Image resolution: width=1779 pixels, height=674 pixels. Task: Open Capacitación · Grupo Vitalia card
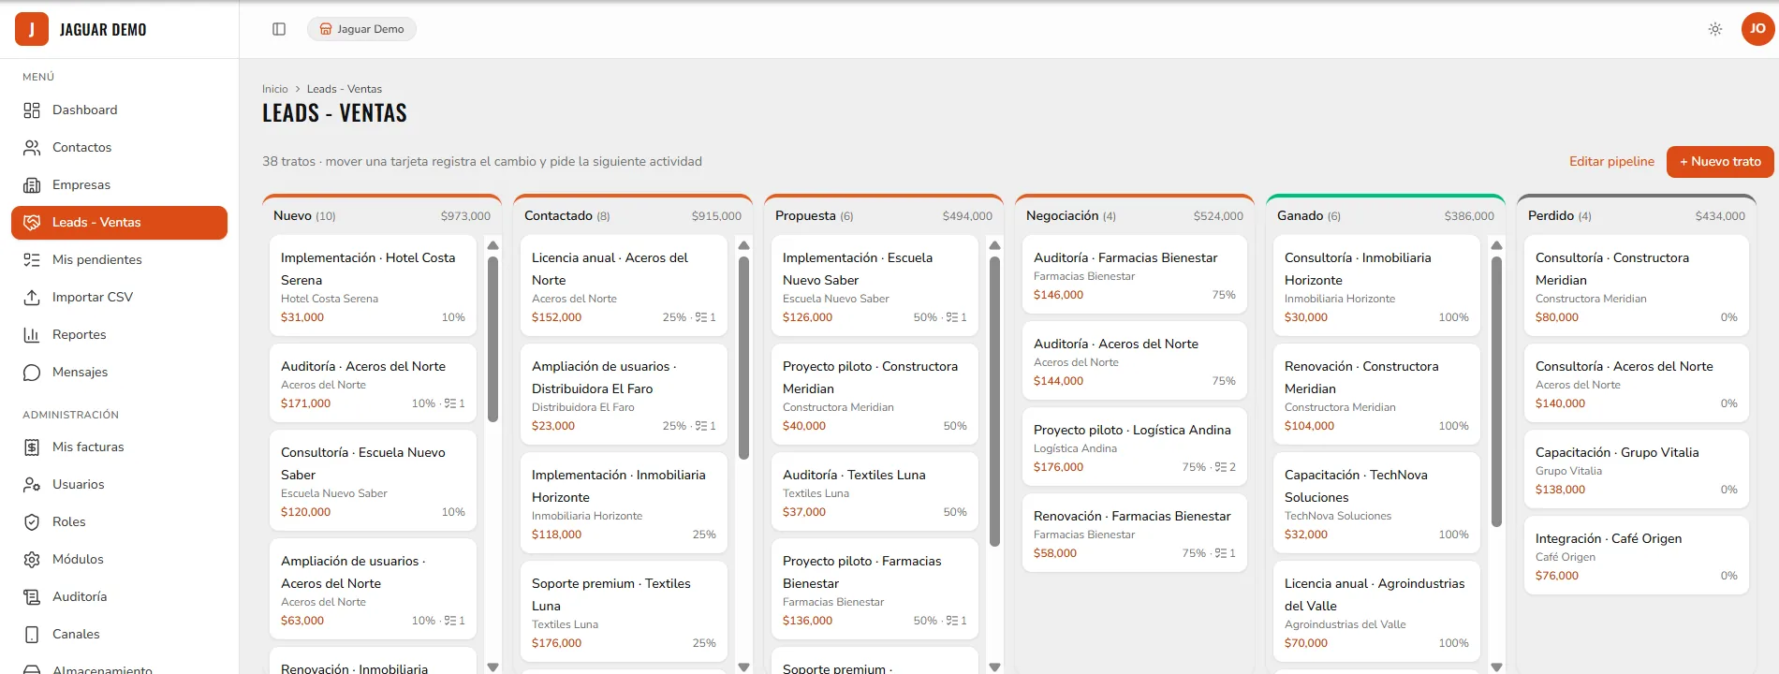[1637, 469]
